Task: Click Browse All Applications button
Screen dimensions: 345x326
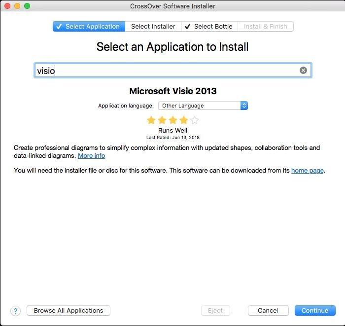Action: (x=69, y=310)
